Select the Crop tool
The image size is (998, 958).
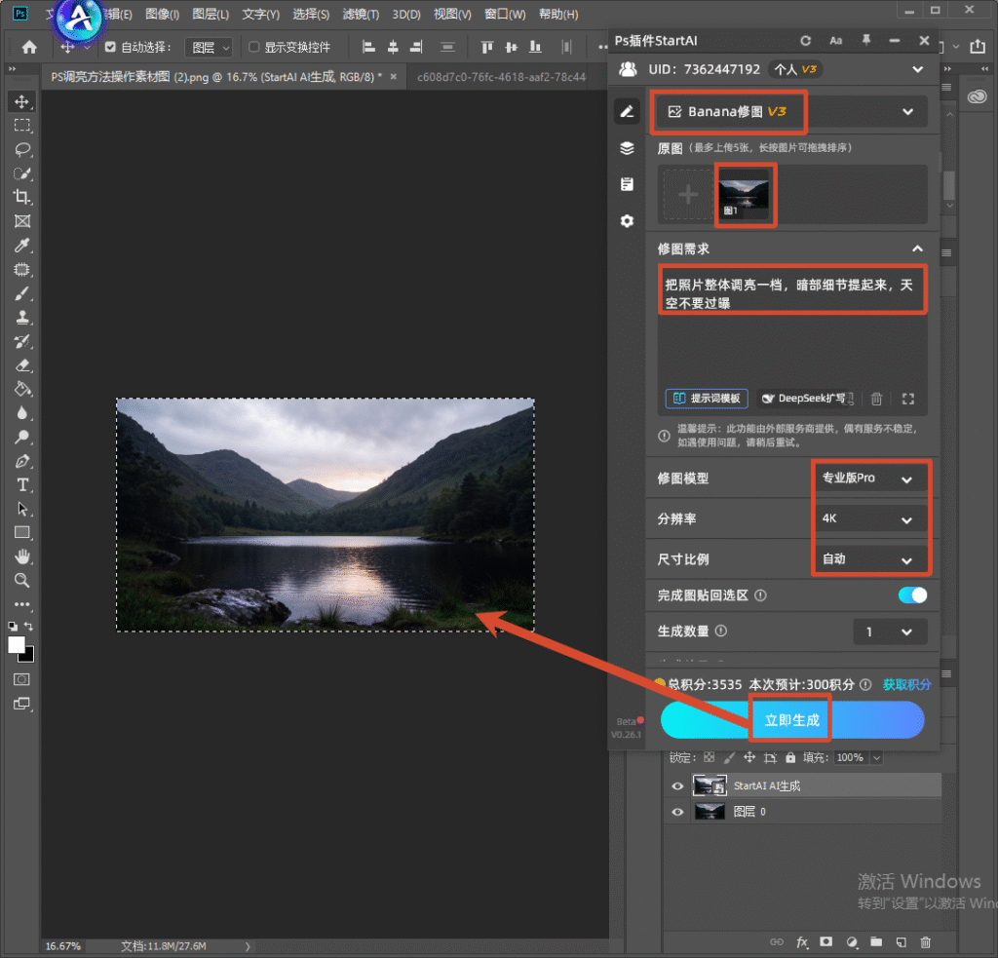coord(22,197)
